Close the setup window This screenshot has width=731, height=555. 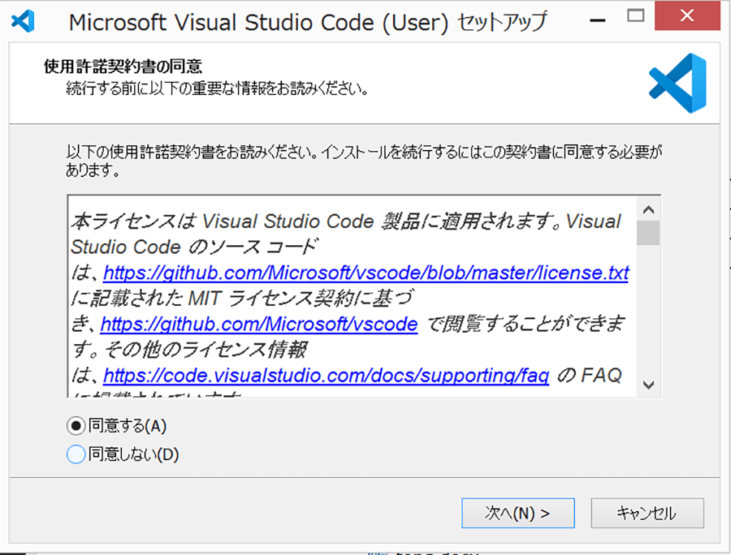pyautogui.click(x=687, y=16)
